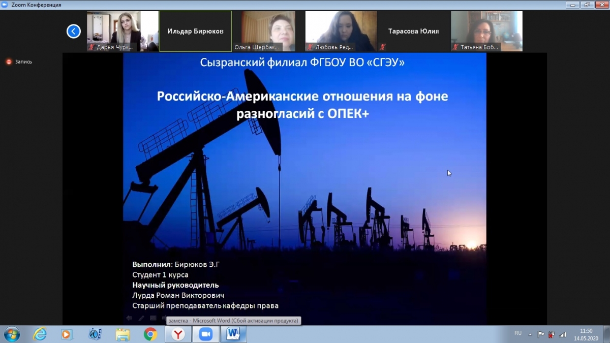Click Старший преподаватель кафедры права line
610x343 pixels.
[205, 306]
